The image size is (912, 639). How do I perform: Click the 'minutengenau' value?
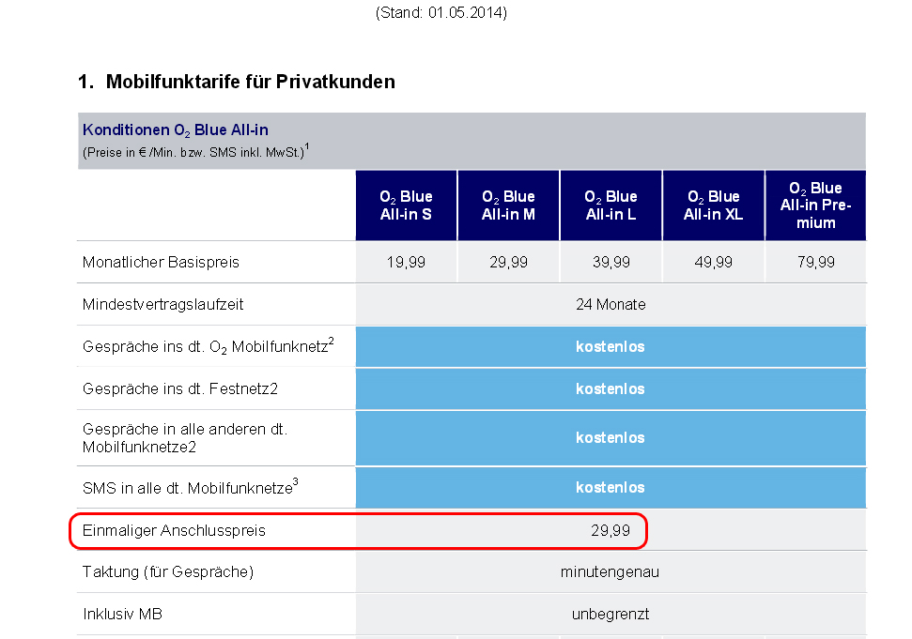(611, 572)
